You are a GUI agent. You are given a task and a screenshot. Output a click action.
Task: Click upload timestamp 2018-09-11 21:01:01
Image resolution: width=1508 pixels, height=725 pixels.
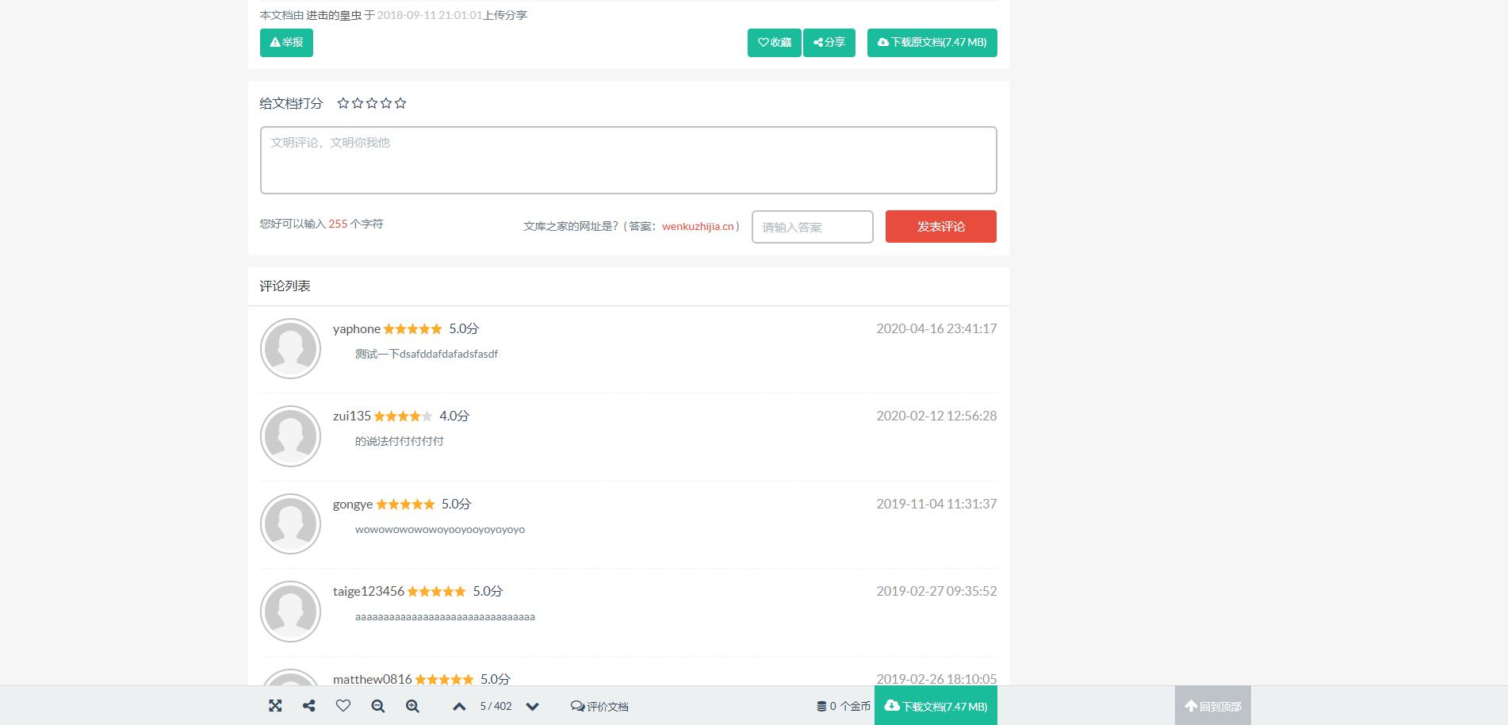[430, 15]
